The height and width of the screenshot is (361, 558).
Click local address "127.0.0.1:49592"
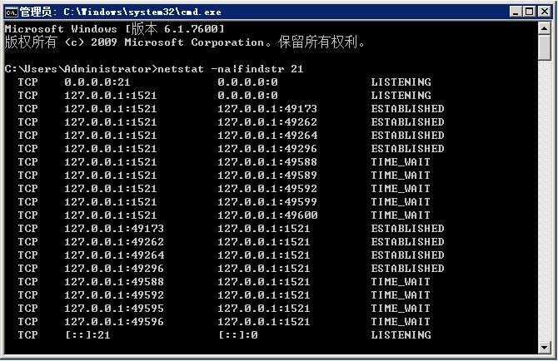tap(114, 295)
